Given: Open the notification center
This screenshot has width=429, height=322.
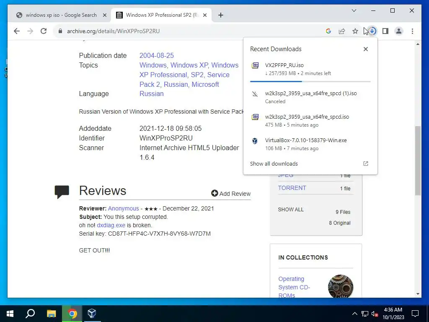Looking at the screenshot, I should [415, 314].
